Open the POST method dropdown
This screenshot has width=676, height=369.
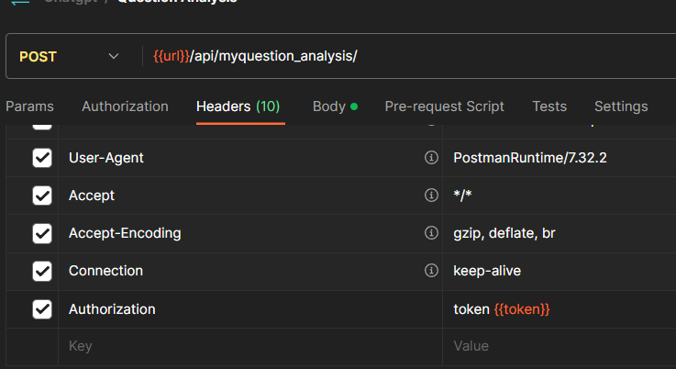[69, 57]
